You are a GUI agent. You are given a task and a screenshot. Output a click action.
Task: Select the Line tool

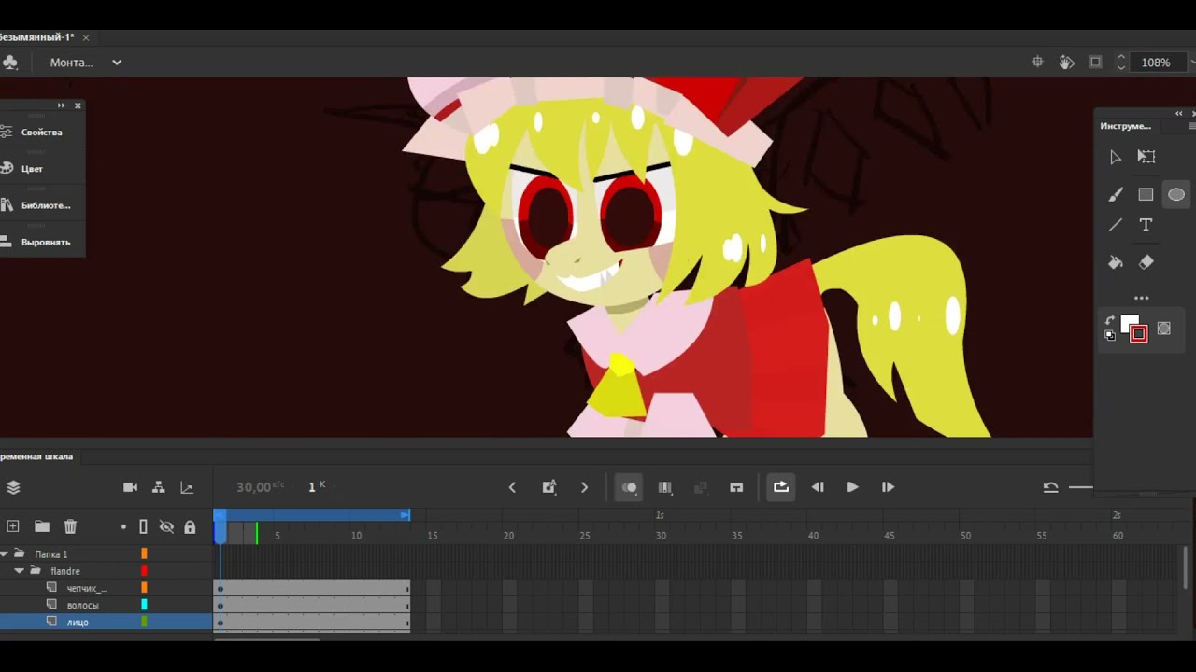pyautogui.click(x=1116, y=225)
